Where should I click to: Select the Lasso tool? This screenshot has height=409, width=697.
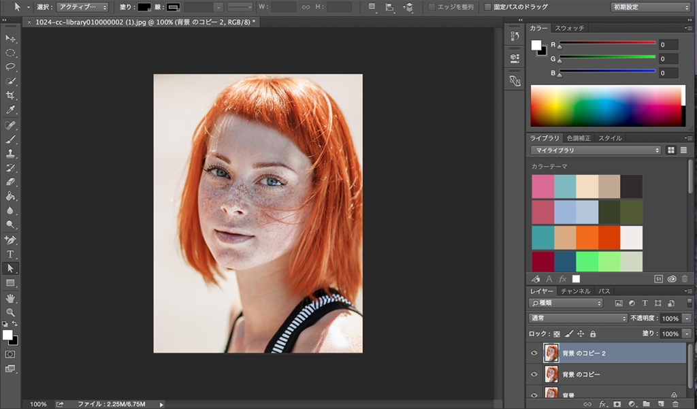(x=10, y=67)
